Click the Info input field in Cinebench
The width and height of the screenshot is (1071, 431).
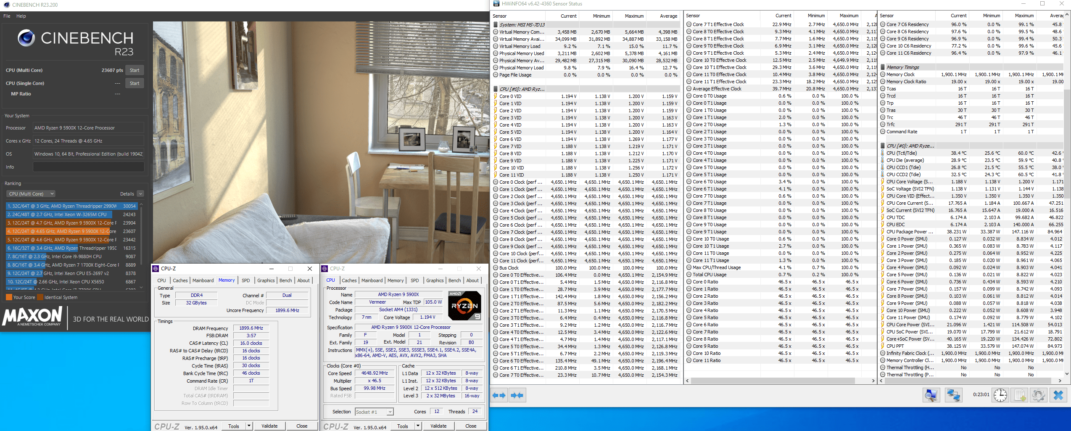click(89, 167)
